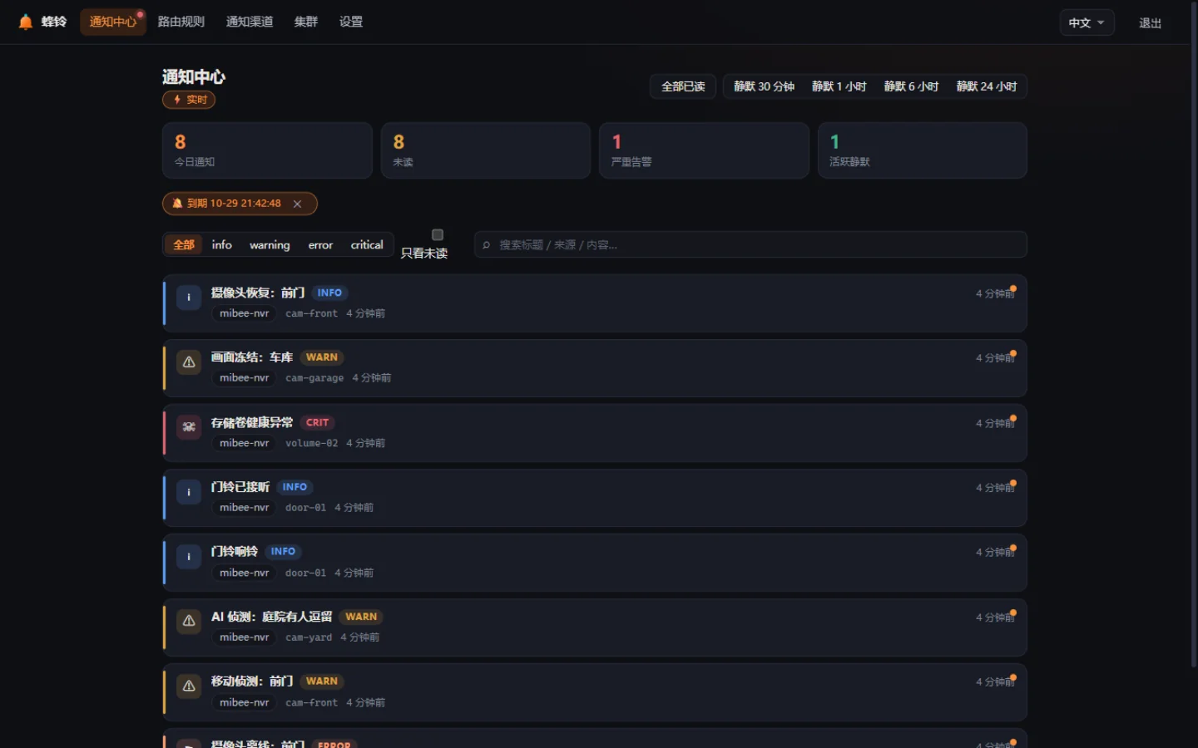
Task: Click the info icon on 摄像头恢复 notification
Action: click(x=189, y=298)
